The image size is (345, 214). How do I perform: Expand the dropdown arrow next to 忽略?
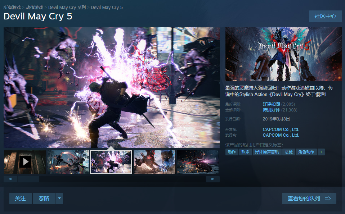(59, 199)
